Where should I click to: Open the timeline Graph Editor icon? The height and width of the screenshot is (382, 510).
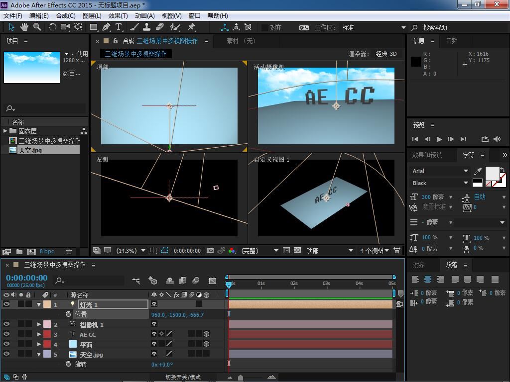(212, 281)
